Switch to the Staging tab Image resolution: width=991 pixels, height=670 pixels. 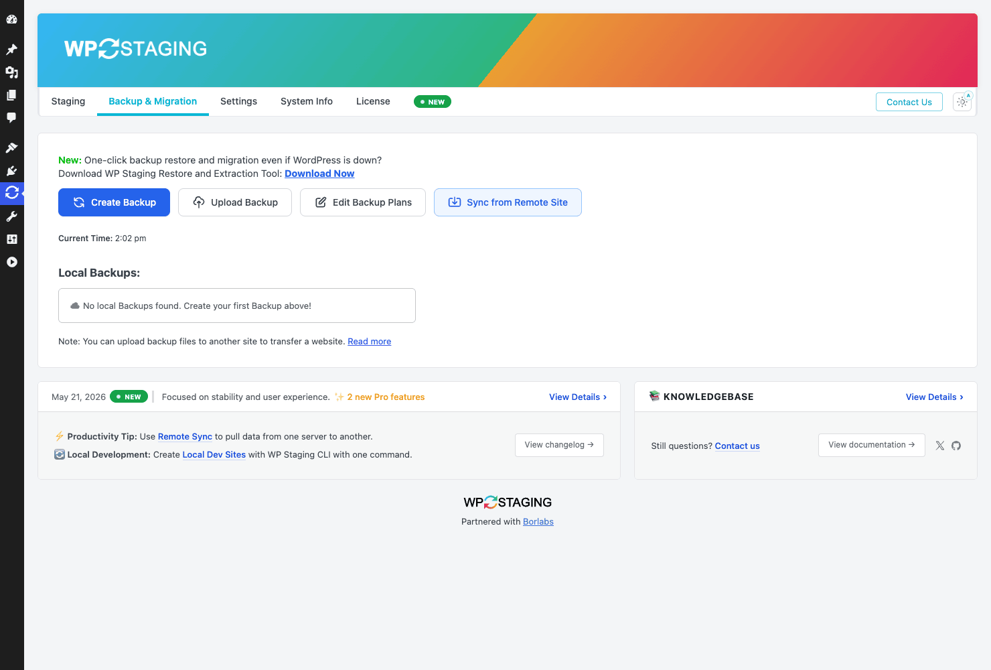tap(68, 101)
